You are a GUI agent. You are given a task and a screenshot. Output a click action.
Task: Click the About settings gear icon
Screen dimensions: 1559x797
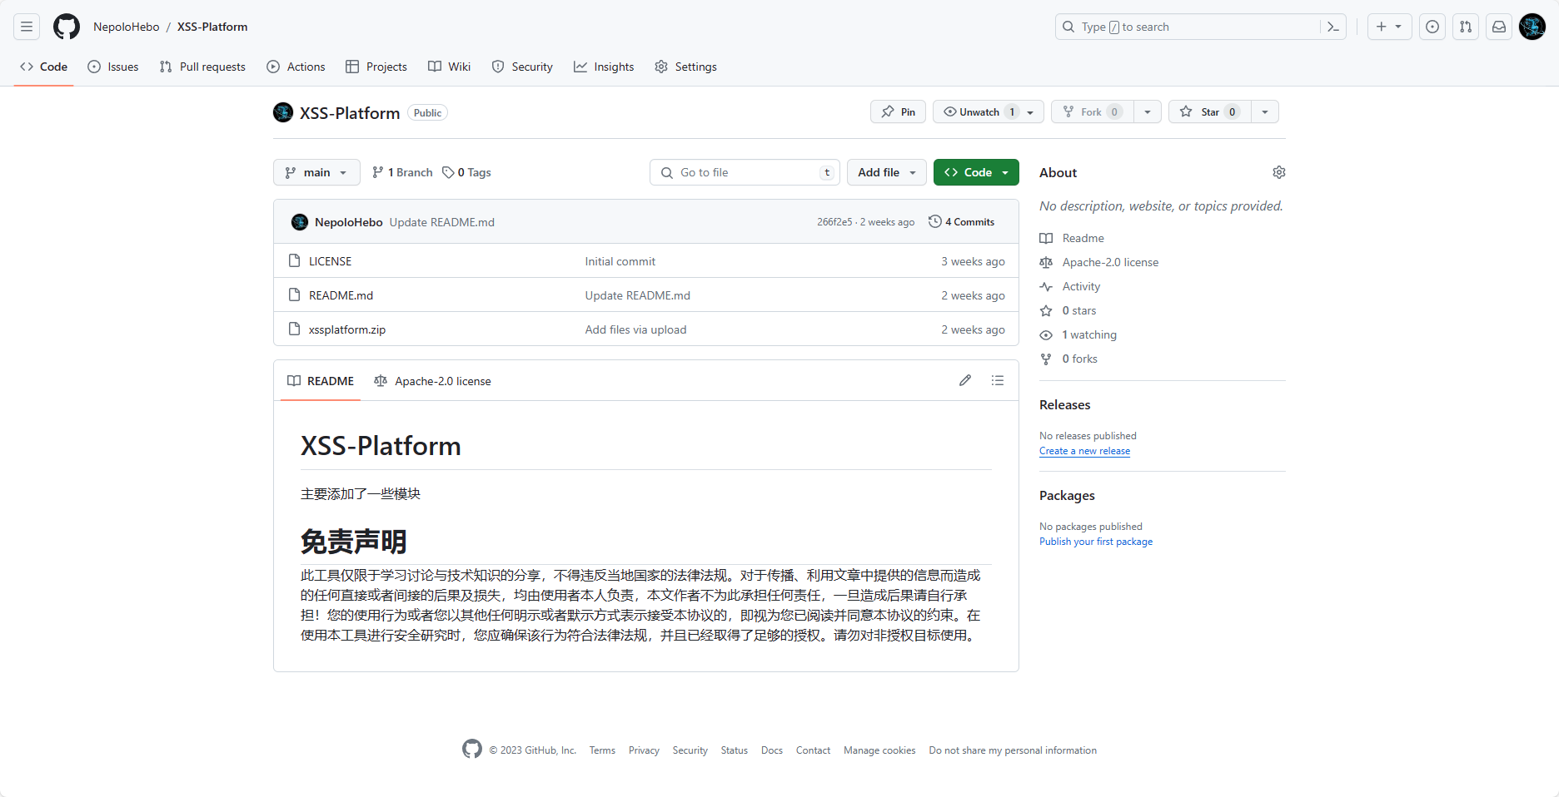(1278, 172)
